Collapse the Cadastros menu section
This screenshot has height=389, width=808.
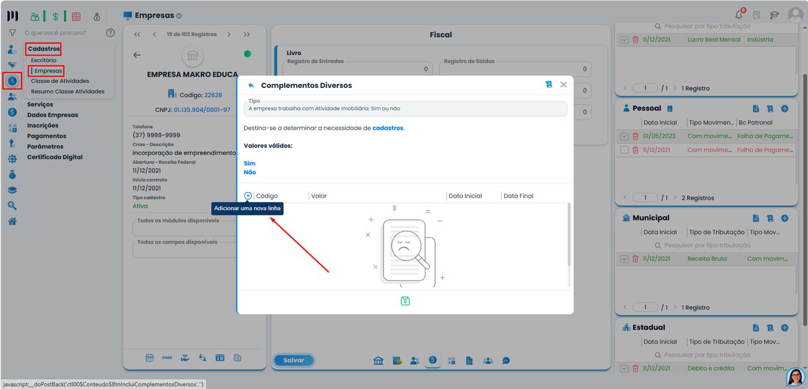pyautogui.click(x=44, y=49)
